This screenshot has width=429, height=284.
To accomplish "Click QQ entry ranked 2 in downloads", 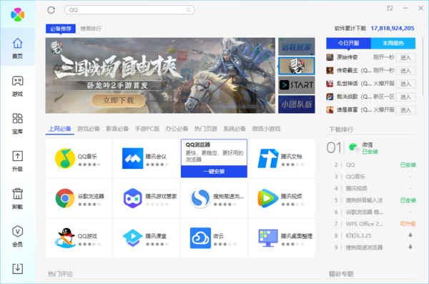I will point(350,165).
